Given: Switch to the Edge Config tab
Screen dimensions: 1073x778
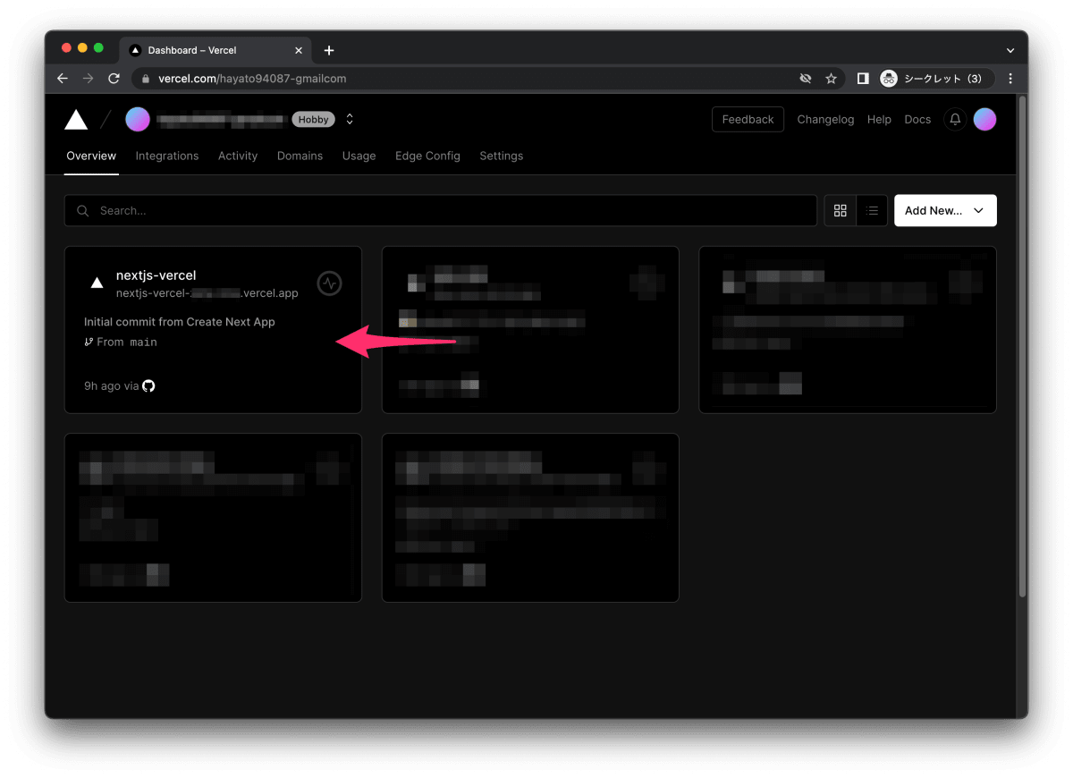Looking at the screenshot, I should coord(427,156).
